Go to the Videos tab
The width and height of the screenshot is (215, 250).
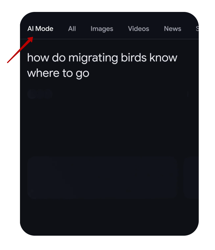click(x=138, y=29)
